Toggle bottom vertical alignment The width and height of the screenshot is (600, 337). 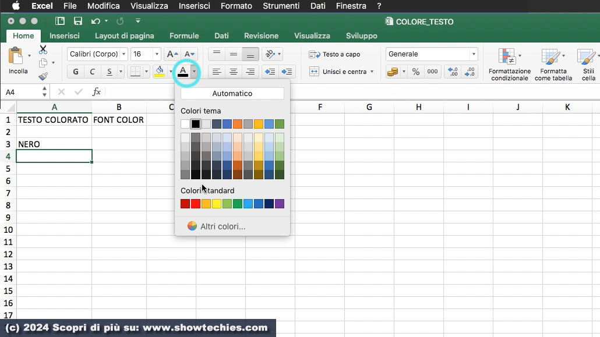250,54
